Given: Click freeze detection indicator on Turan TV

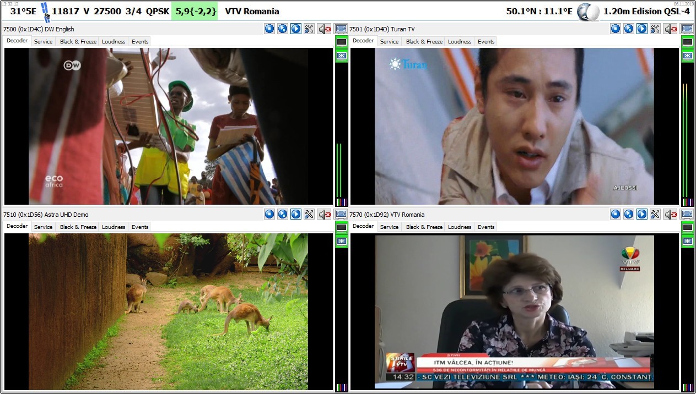Looking at the screenshot, I should [x=687, y=56].
